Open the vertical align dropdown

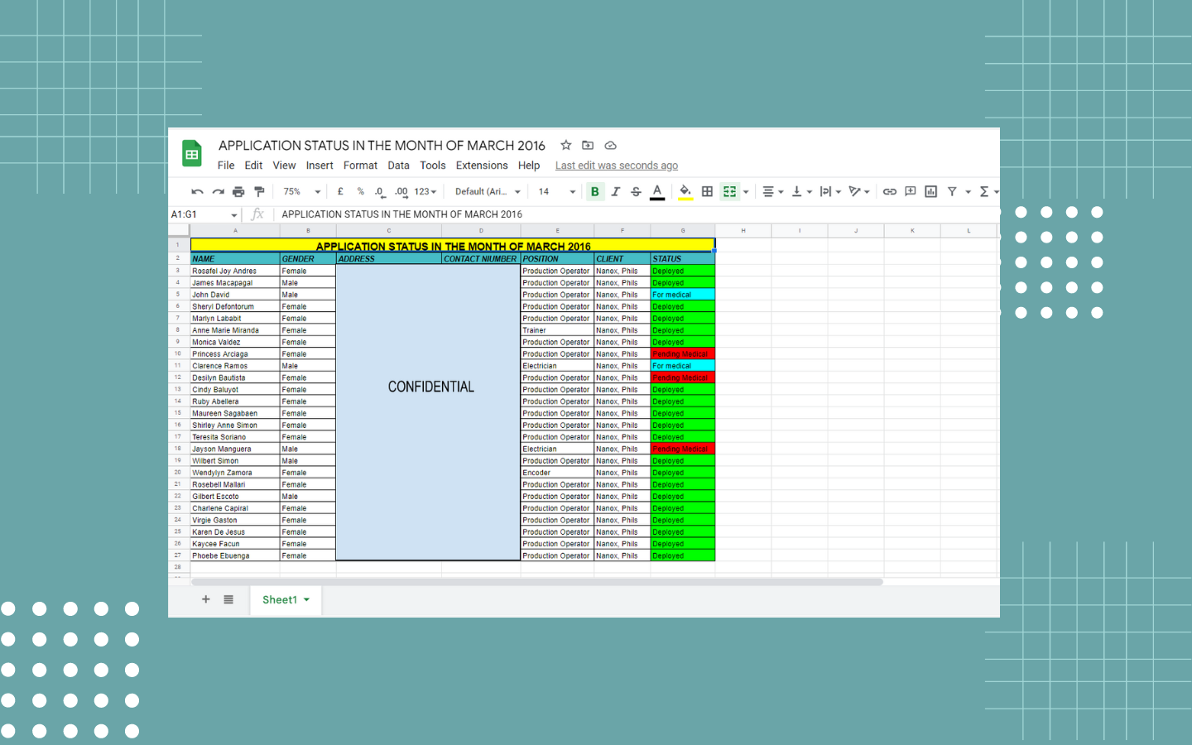tap(801, 191)
